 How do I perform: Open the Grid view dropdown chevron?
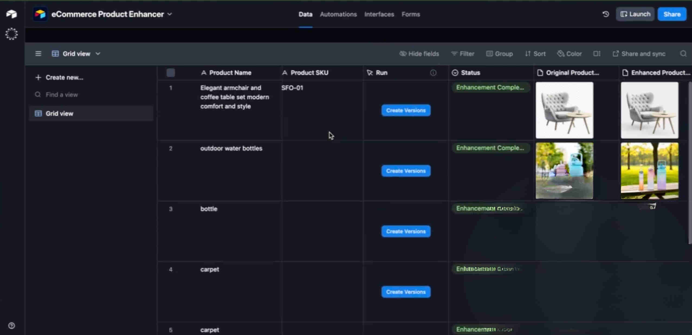click(98, 54)
